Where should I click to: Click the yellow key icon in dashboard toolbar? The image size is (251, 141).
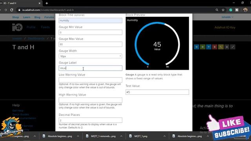pos(221,47)
